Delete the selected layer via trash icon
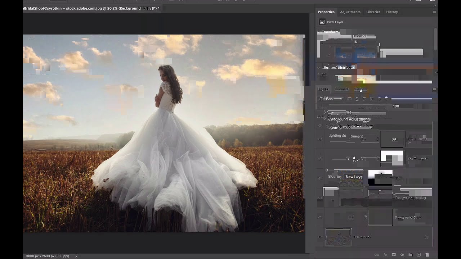461x259 pixels. tap(428, 254)
